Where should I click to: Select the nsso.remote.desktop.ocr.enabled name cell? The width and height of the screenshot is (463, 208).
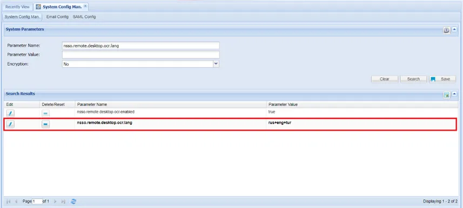point(170,112)
